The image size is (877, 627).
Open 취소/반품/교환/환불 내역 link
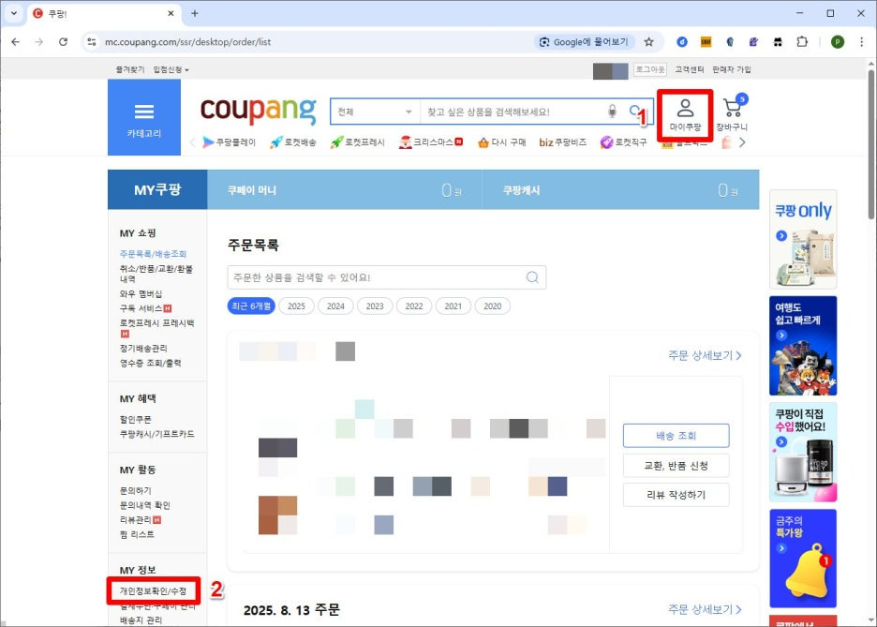click(x=156, y=274)
